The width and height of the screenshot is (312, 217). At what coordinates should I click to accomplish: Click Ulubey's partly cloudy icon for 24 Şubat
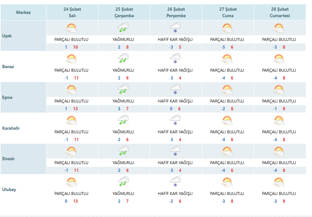(x=71, y=182)
